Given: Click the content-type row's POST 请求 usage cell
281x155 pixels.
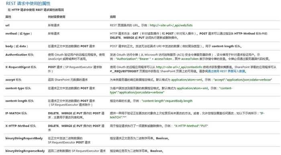Looking at the screenshot, I should [71, 88].
